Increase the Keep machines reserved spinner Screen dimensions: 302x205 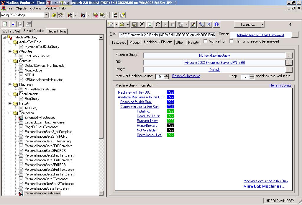[252, 75]
